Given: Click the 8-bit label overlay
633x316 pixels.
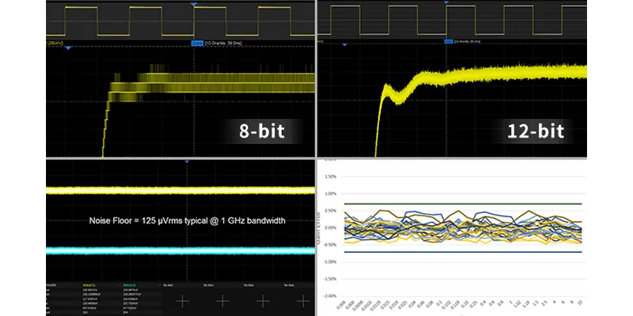Looking at the screenshot, I should [262, 132].
